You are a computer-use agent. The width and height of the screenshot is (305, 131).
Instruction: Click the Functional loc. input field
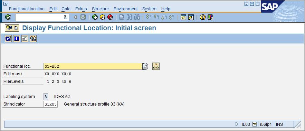point(93,66)
